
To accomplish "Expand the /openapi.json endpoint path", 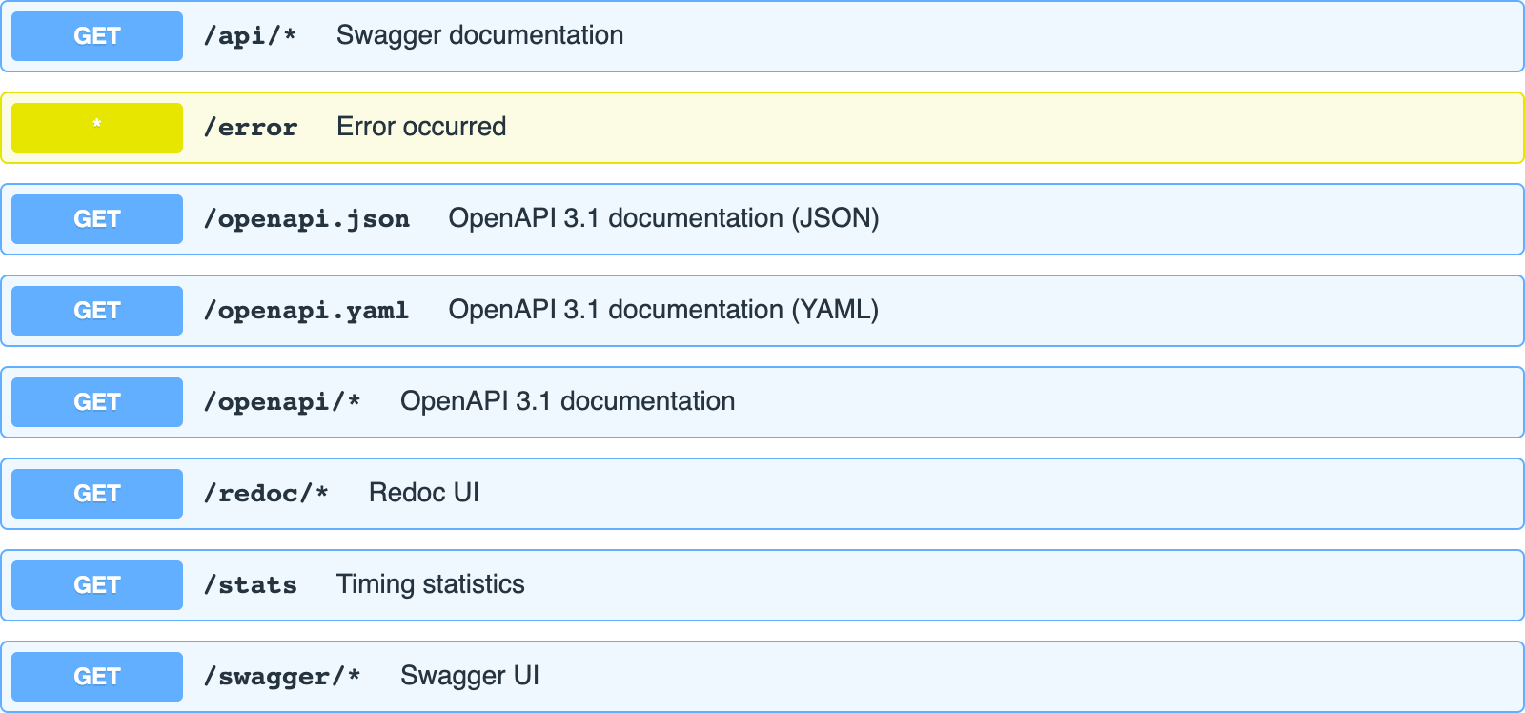I will point(307,219).
